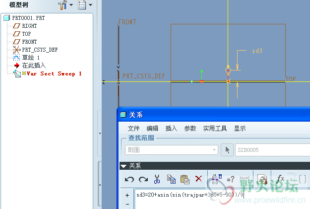Open 显示 menu in Relations dialog

click(x=240, y=129)
